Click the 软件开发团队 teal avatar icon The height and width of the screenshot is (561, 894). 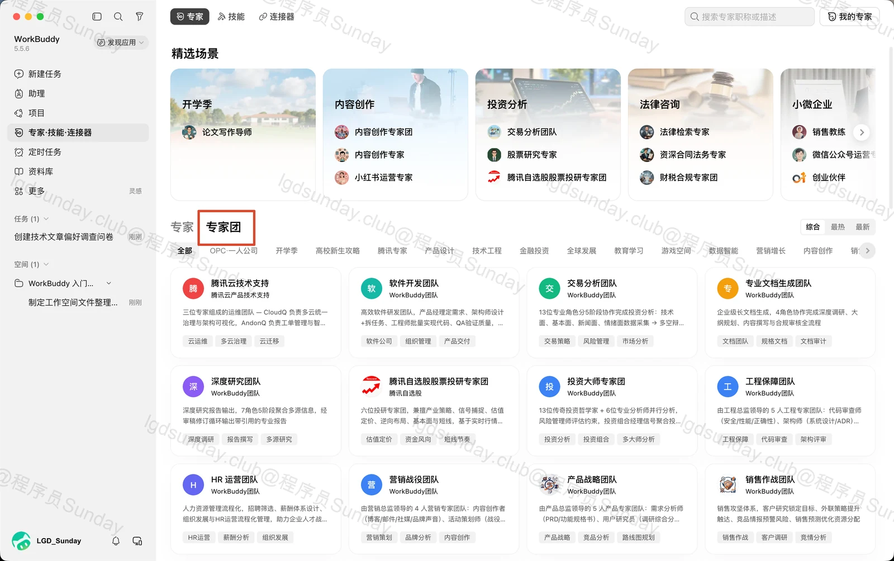point(372,289)
